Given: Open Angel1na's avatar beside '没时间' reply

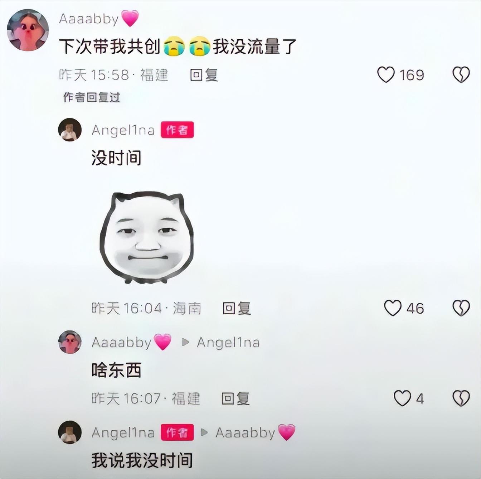Looking at the screenshot, I should [70, 130].
